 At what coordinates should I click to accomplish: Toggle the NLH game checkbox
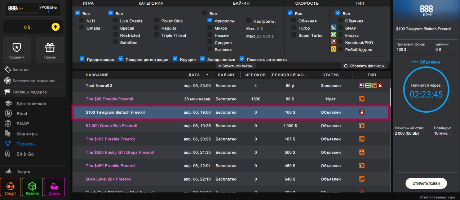pyautogui.click(x=82, y=21)
